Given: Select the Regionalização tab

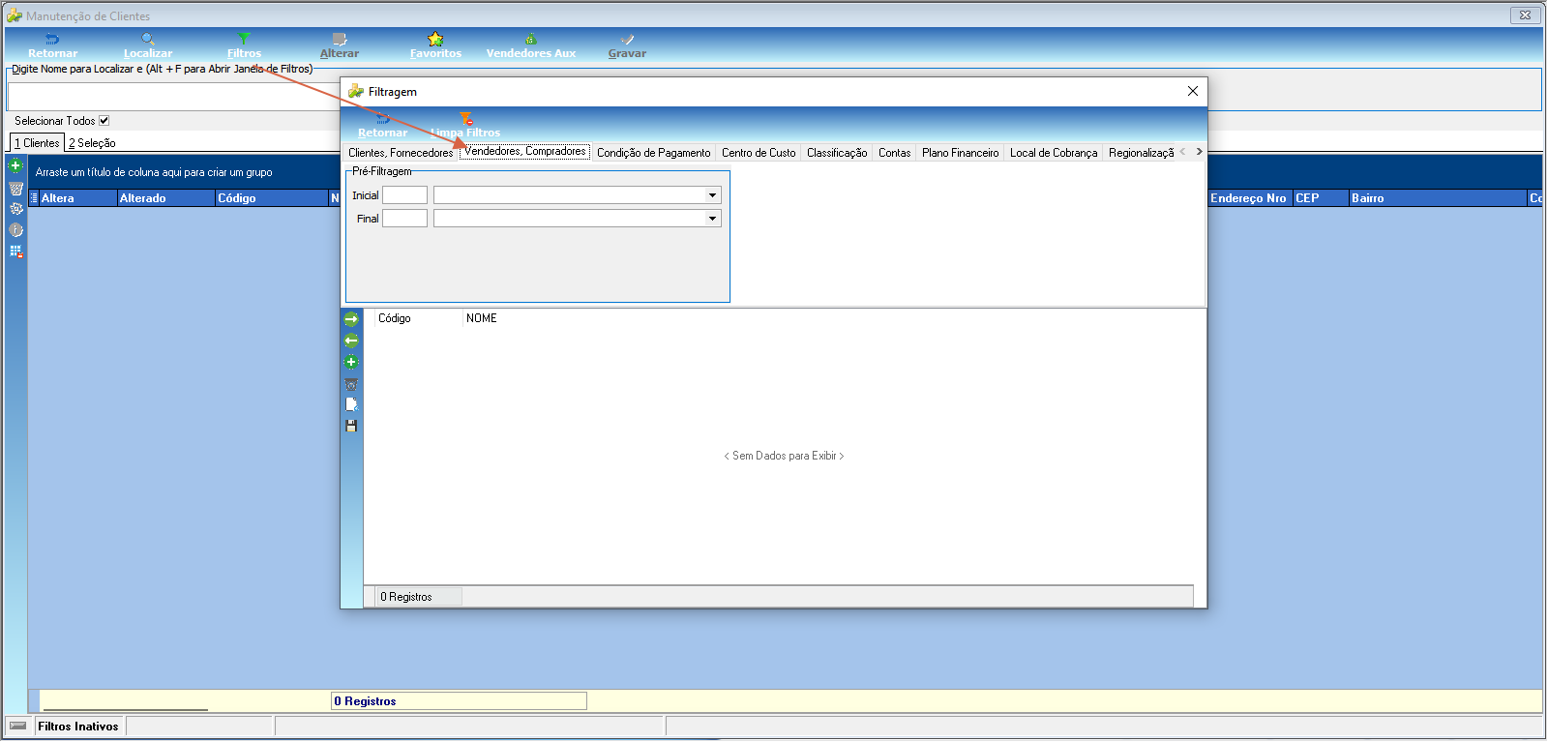Looking at the screenshot, I should (x=1141, y=153).
